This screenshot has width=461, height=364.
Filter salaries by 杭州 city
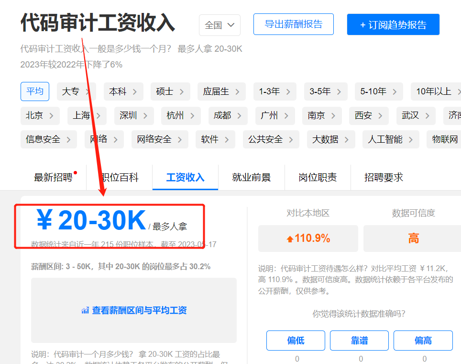coord(175,115)
